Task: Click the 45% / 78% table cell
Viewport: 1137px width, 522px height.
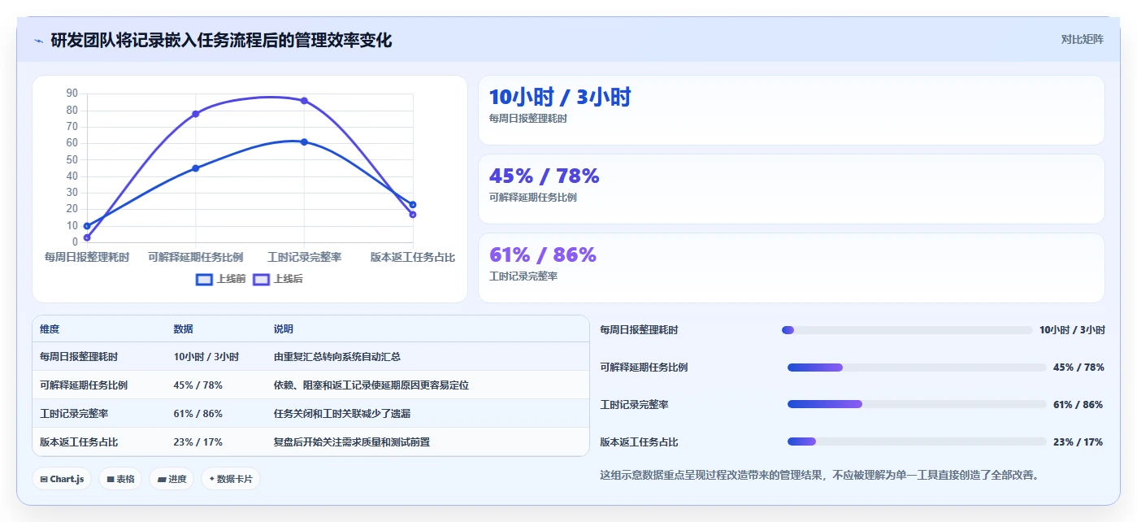Action: click(197, 385)
